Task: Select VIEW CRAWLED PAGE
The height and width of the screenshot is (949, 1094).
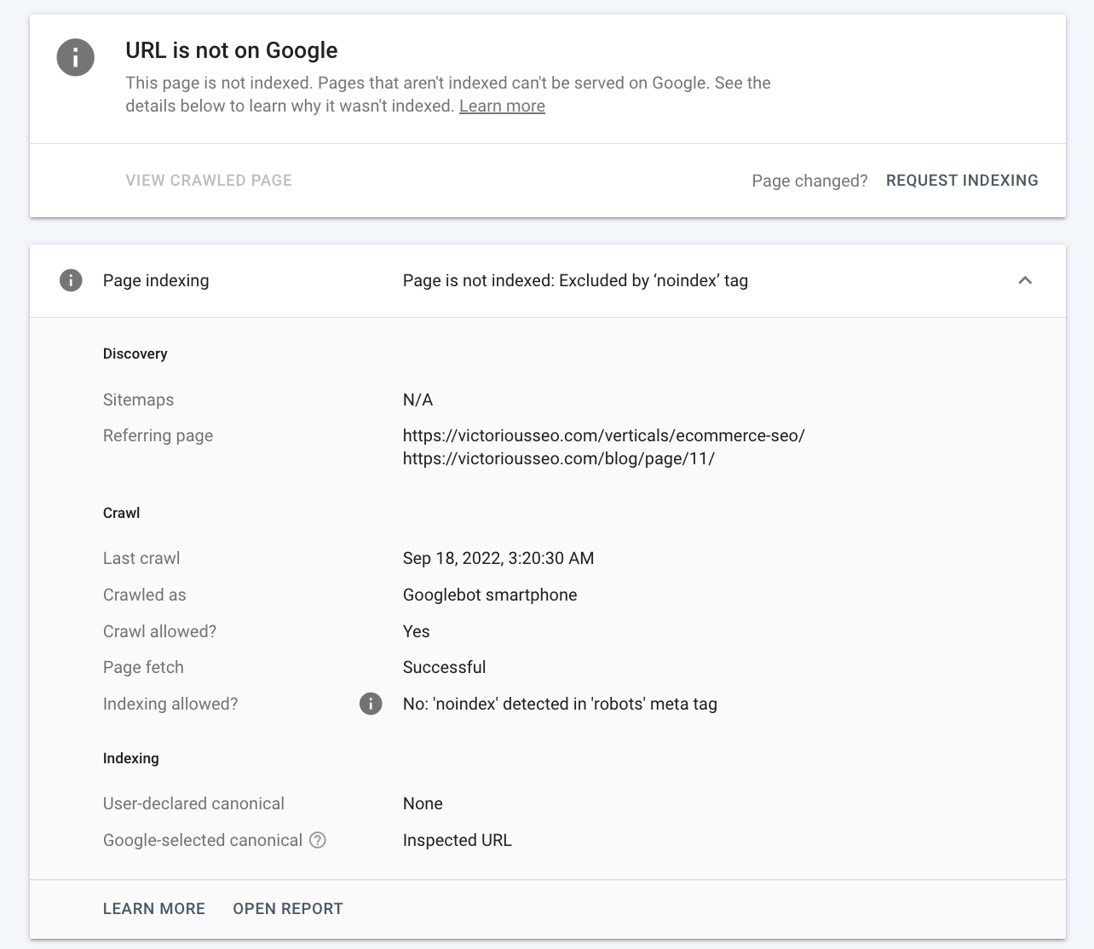Action: pos(209,180)
